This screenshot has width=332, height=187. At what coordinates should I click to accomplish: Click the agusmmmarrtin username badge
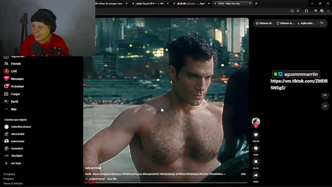point(296,74)
